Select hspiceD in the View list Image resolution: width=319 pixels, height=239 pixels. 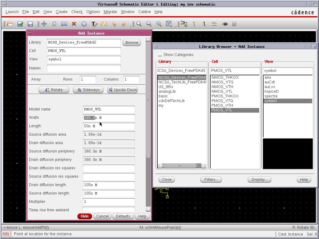[271, 91]
